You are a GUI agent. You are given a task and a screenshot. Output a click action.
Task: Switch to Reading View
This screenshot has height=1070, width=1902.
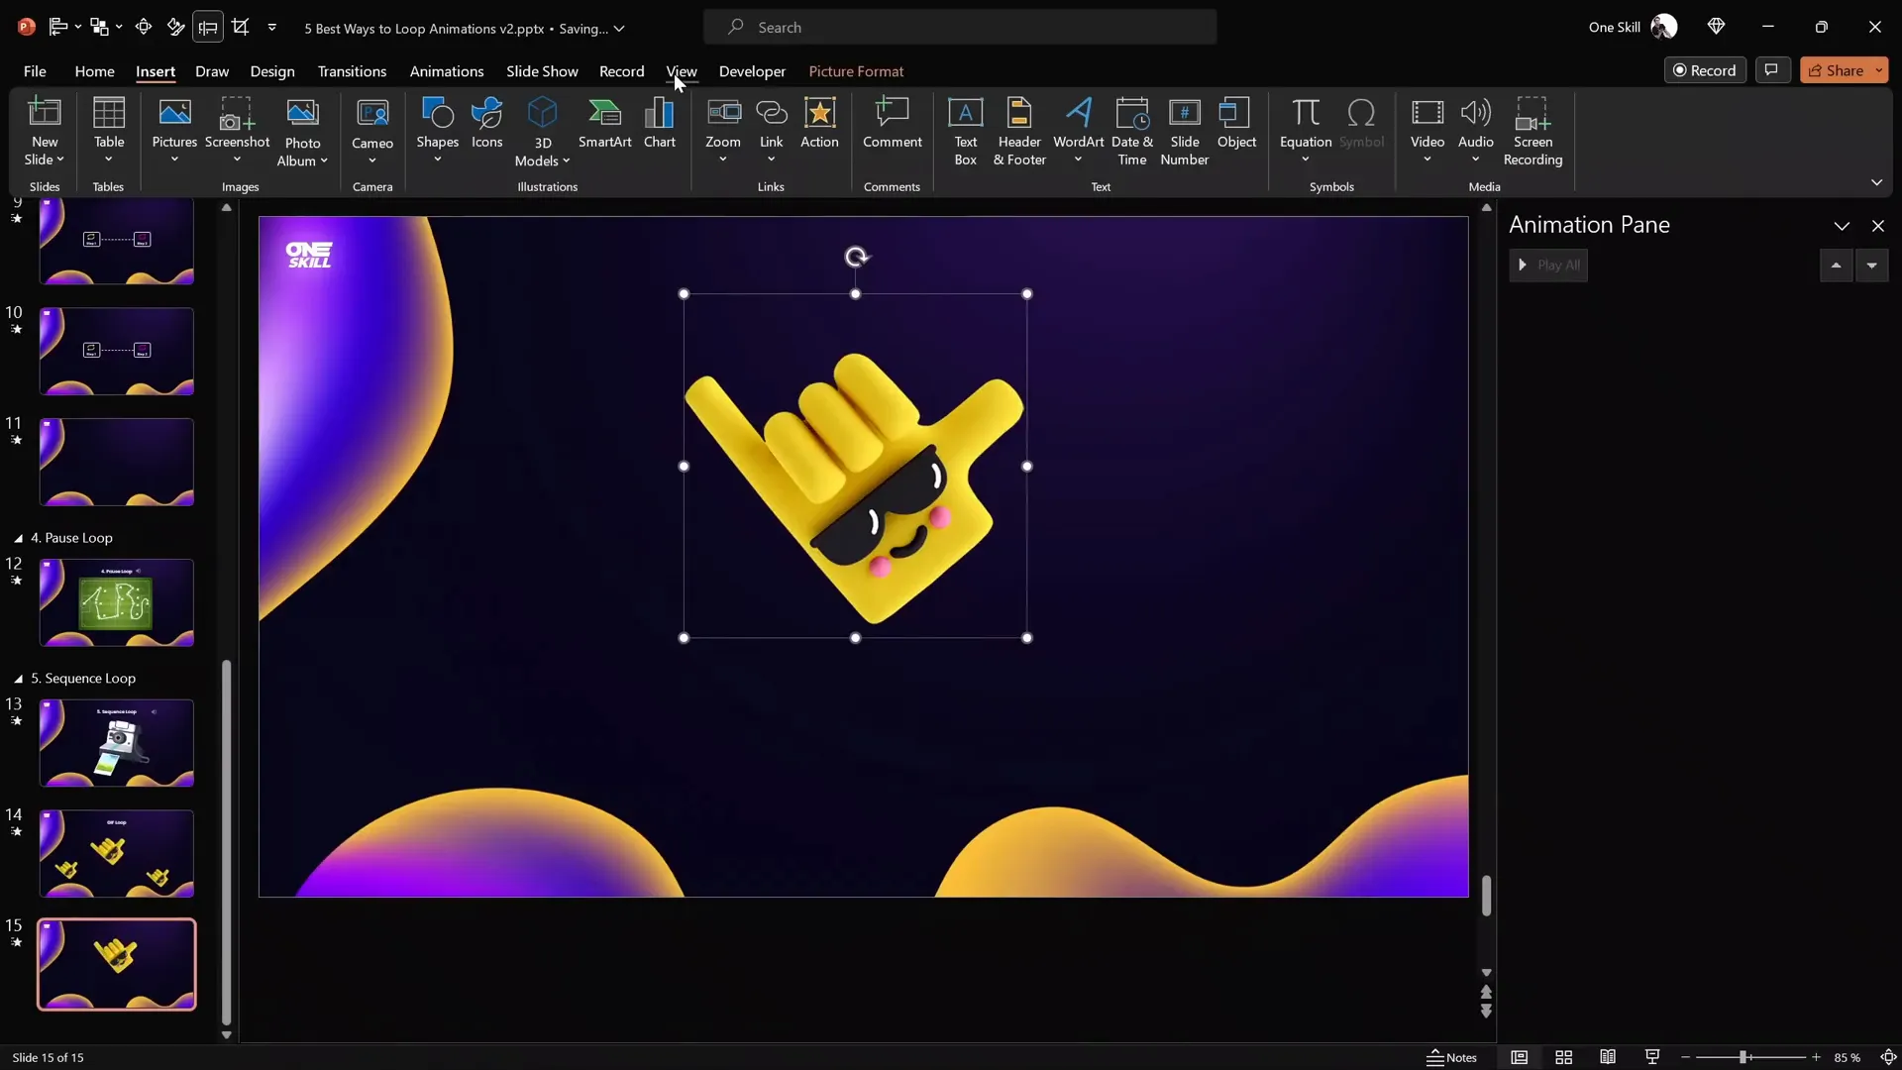coord(1608,1057)
